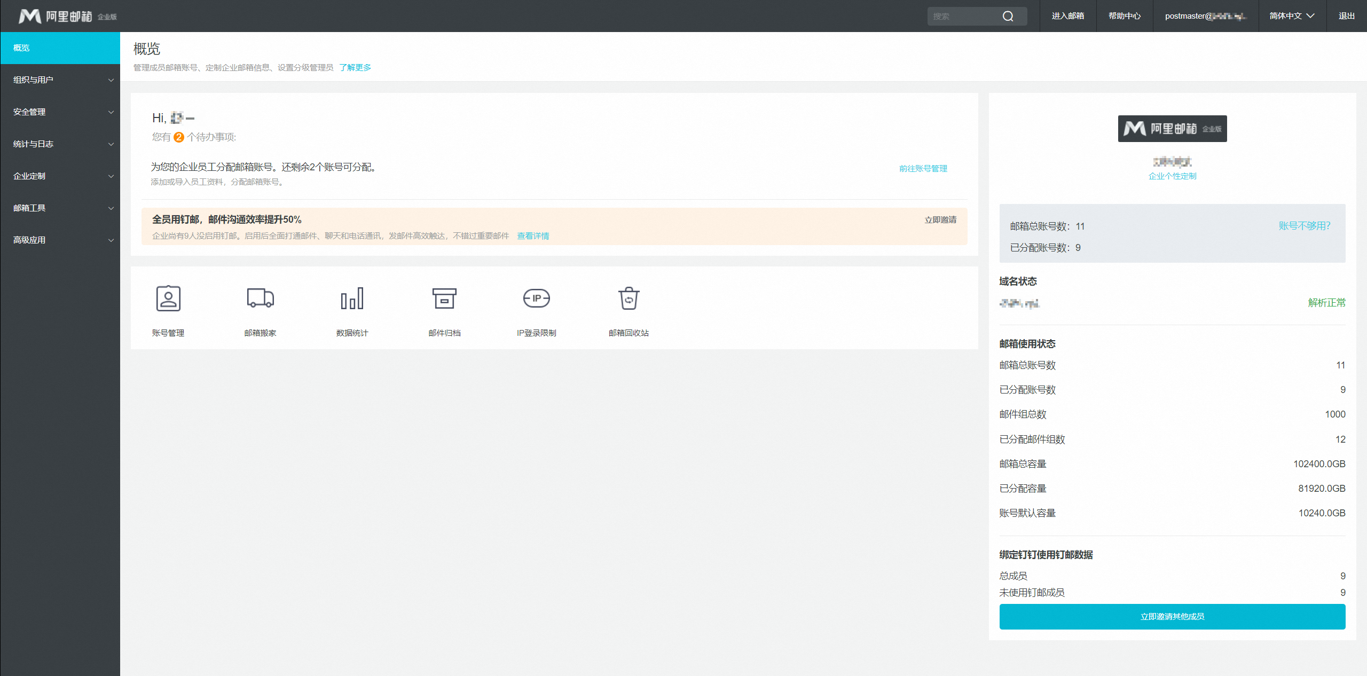Open the 账号管理 account management icon
The width and height of the screenshot is (1367, 676).
[168, 298]
